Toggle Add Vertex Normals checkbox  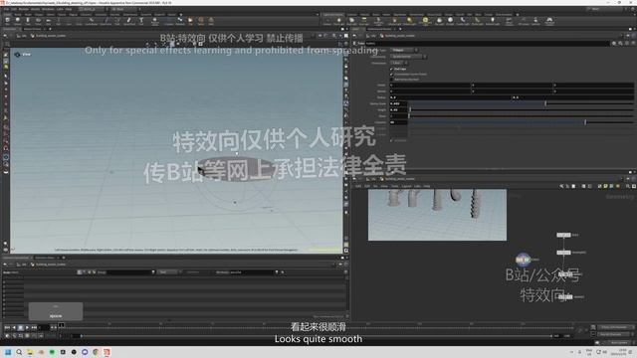392,80
